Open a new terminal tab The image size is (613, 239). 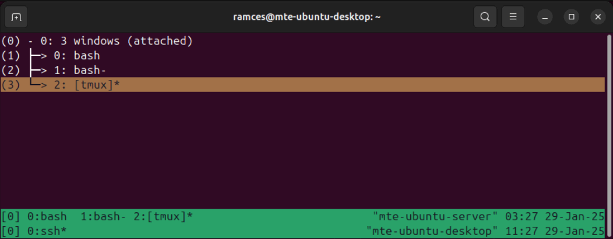tap(16, 17)
